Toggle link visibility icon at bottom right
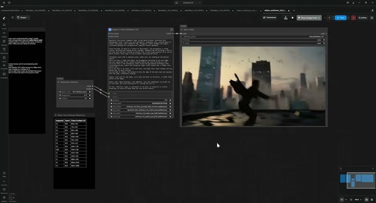Screen dimensions: 376x203 tap(372, 199)
